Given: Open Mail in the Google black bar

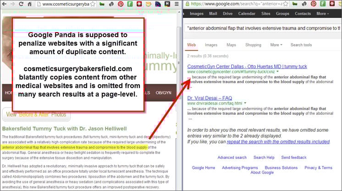Looking at the screenshot, I should (213, 14).
